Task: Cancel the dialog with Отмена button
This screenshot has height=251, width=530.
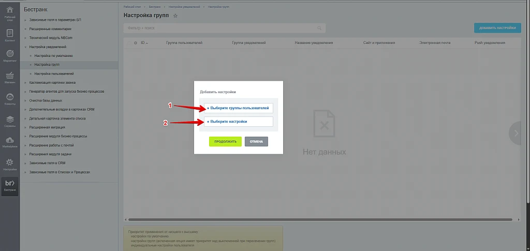Action: coord(256,142)
